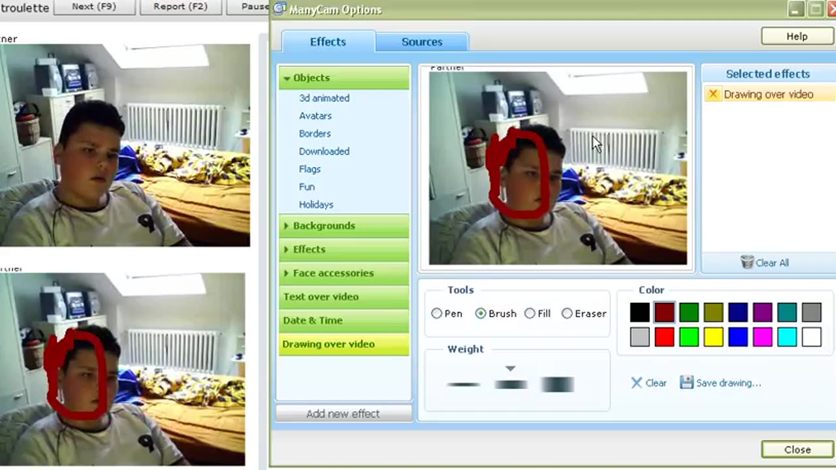Viewport: 836px width, 470px height.
Task: Click the Help button
Action: 797,37
